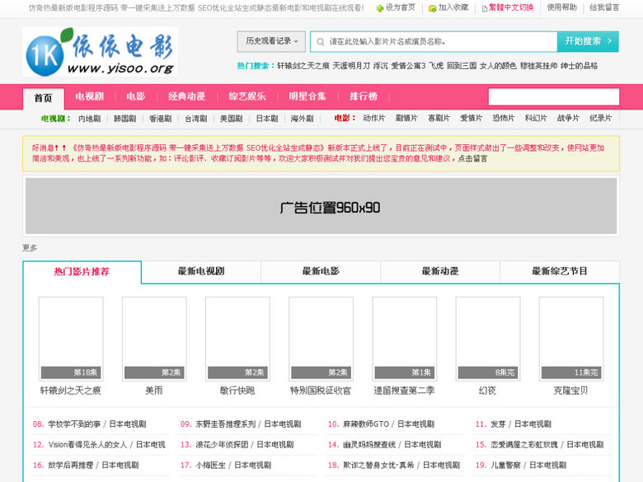Image resolution: width=643 pixels, height=482 pixels.
Task: Click the 依依电影 site logo
Action: pyautogui.click(x=100, y=52)
